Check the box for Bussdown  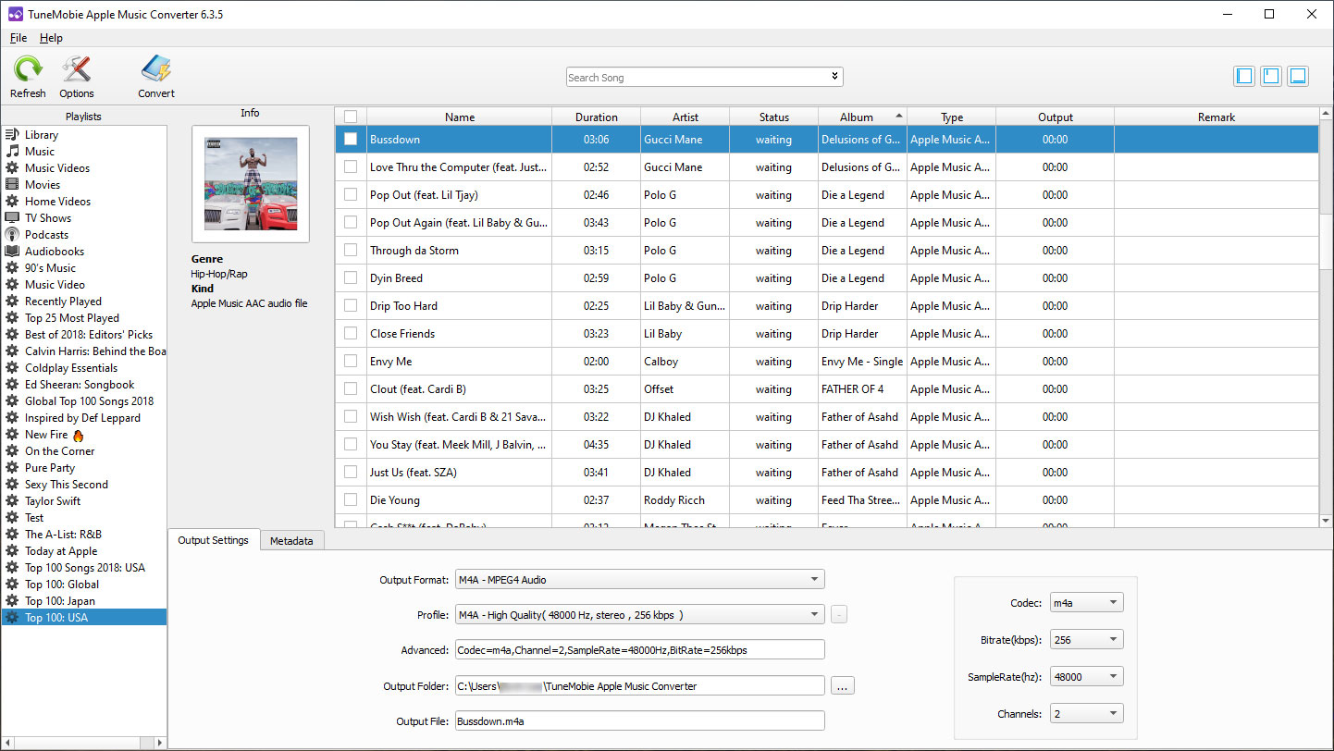tap(350, 140)
